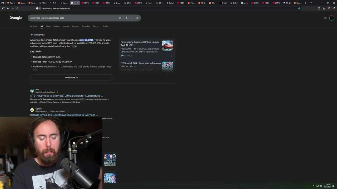
Task: Click the Release Time 11:00 (UTC+8) bullet
Action: (x=52, y=62)
